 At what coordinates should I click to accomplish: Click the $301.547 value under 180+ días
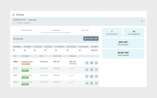point(94,50)
